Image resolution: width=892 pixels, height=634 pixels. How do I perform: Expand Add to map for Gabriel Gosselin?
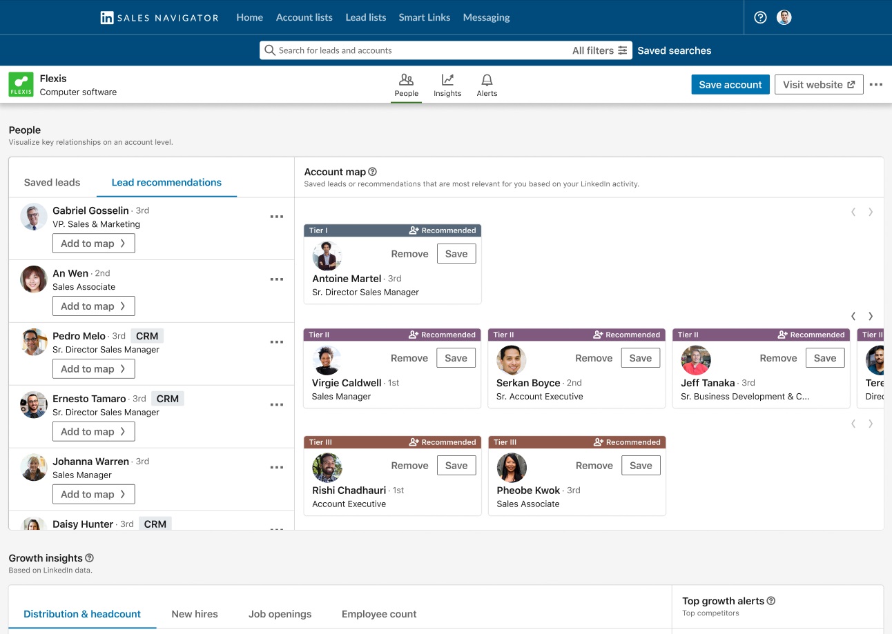[94, 244]
